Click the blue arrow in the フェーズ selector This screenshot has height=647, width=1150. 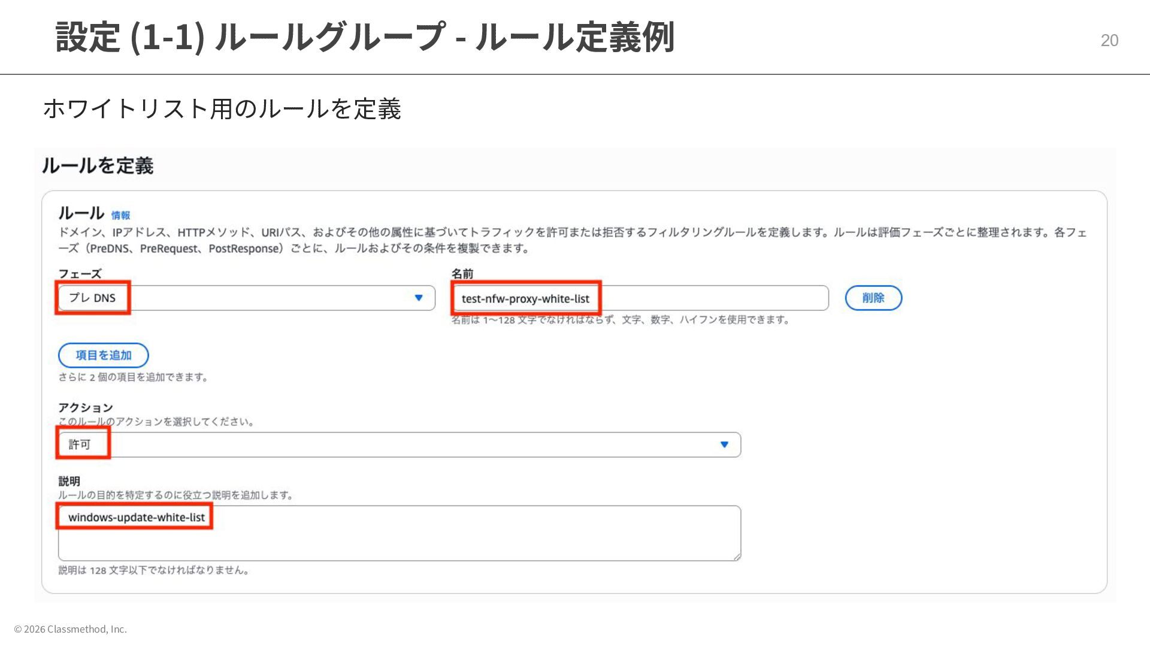(419, 298)
